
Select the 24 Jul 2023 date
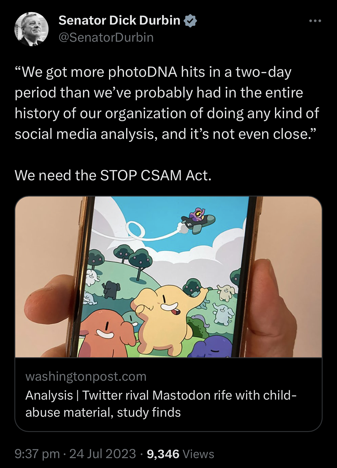pyautogui.click(x=103, y=454)
